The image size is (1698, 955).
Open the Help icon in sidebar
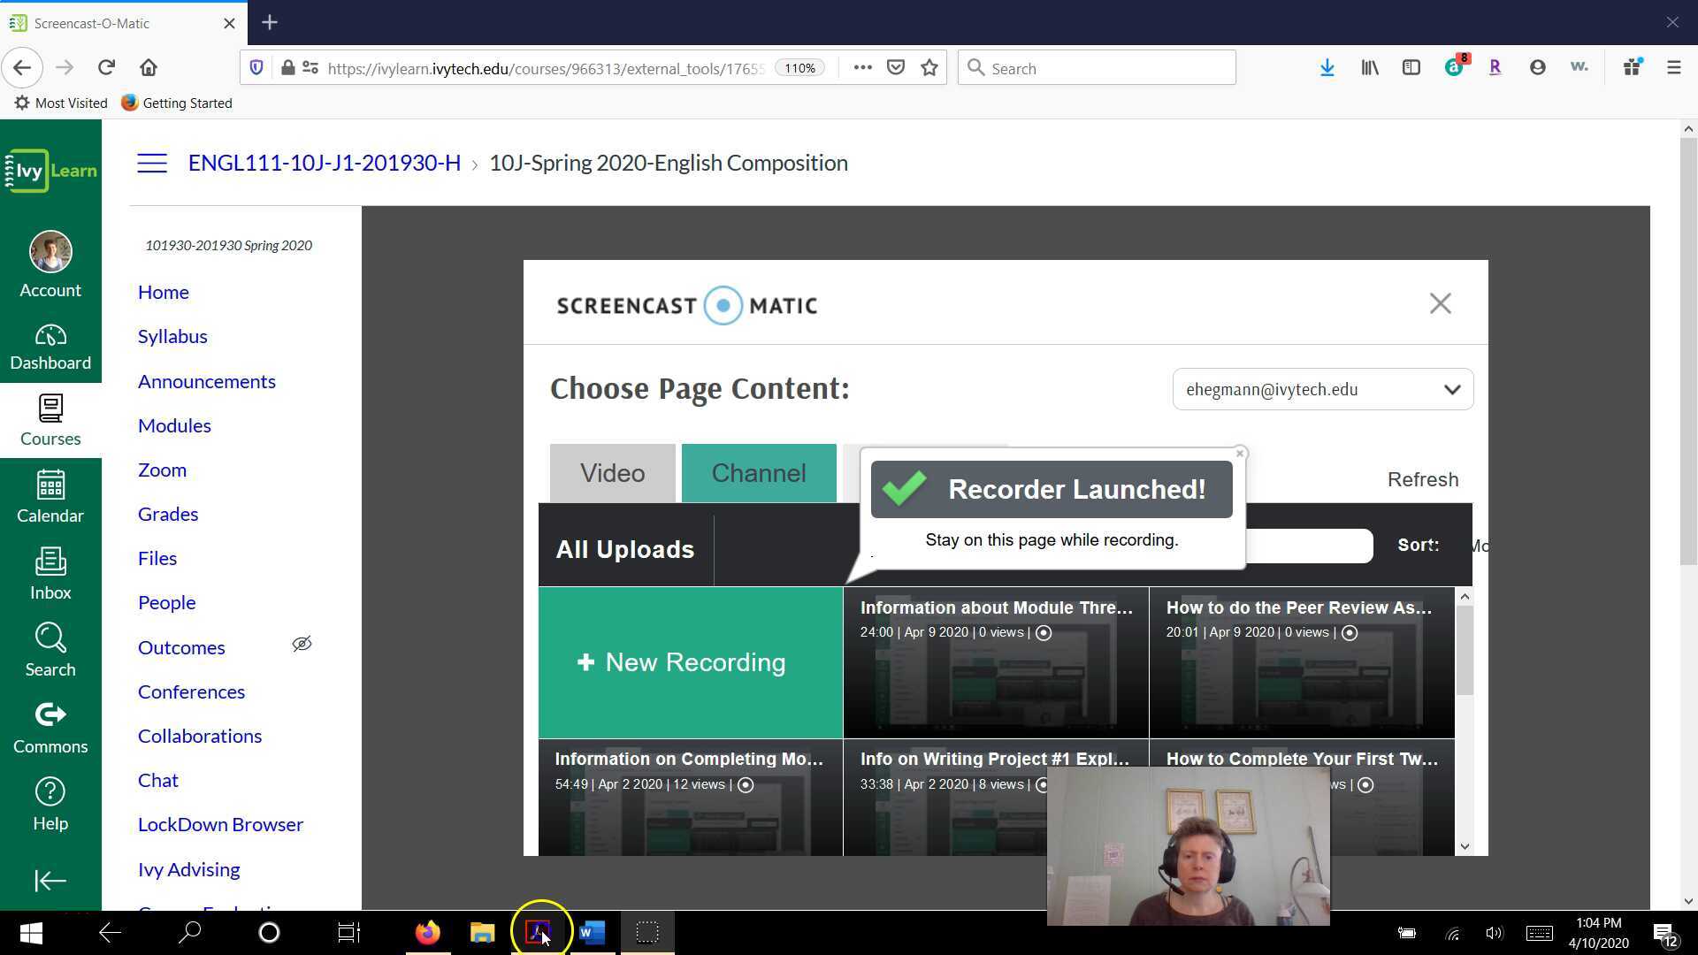pos(50,805)
